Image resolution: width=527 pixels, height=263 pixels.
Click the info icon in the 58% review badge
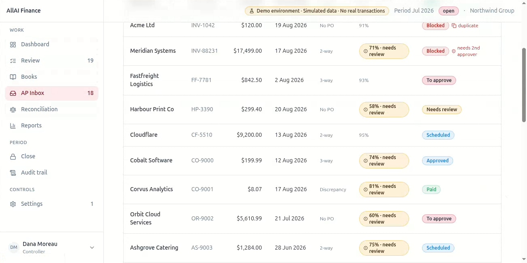point(366,110)
